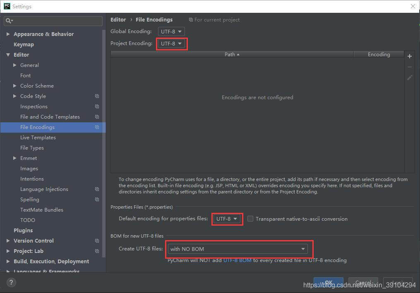Click the copy icon next to Inspections
Screen dimensions: 420x293
pyautogui.click(x=97, y=107)
